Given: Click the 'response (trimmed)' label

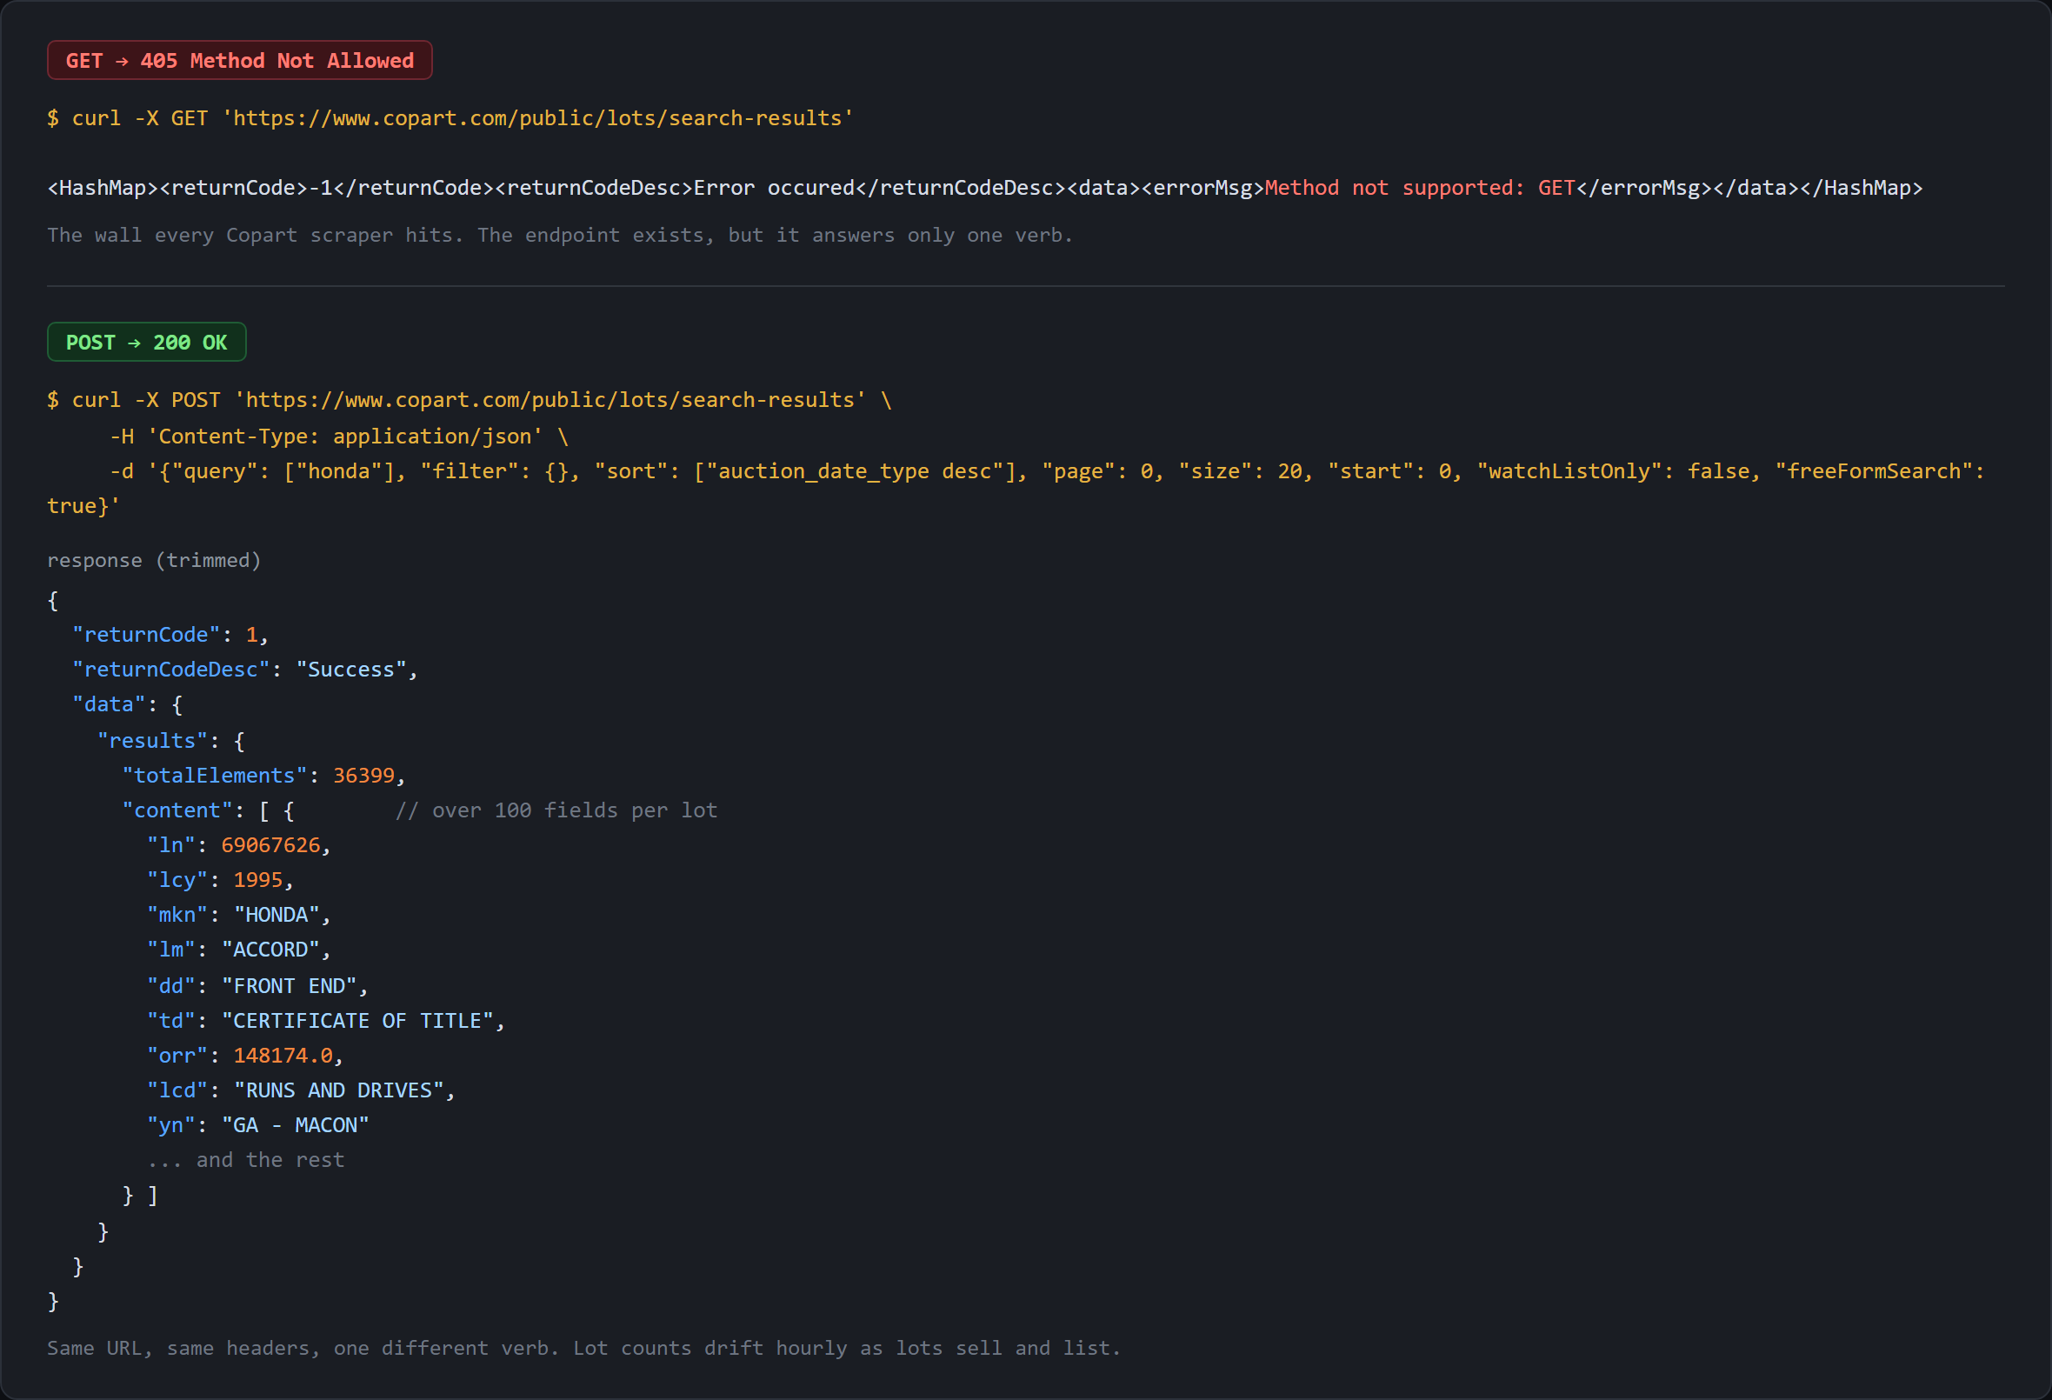Looking at the screenshot, I should point(154,560).
